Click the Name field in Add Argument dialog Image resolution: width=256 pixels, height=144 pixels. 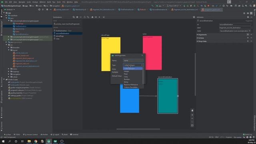click(x=133, y=60)
